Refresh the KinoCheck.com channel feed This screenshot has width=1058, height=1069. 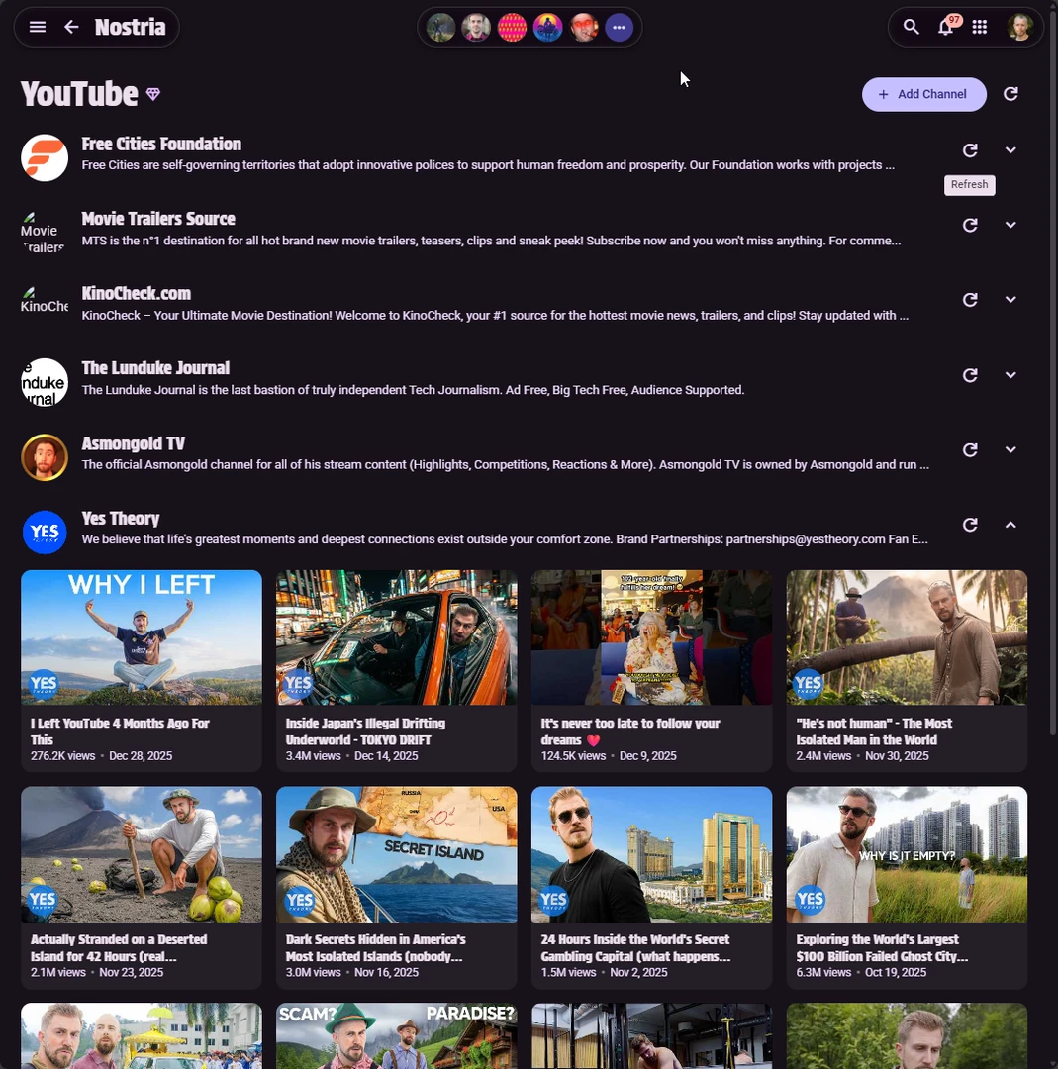970,300
